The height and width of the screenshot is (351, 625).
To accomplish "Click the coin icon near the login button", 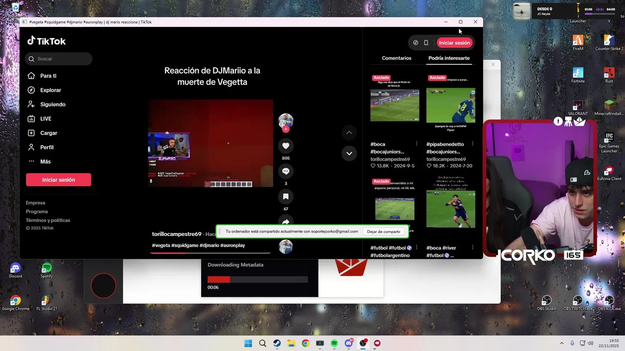I will pyautogui.click(x=416, y=43).
